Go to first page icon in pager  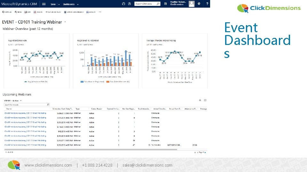pyautogui.click(x=195, y=153)
